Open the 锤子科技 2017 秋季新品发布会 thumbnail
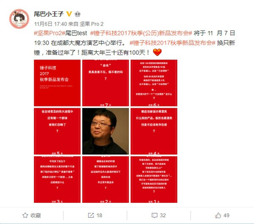 tap(57, 83)
